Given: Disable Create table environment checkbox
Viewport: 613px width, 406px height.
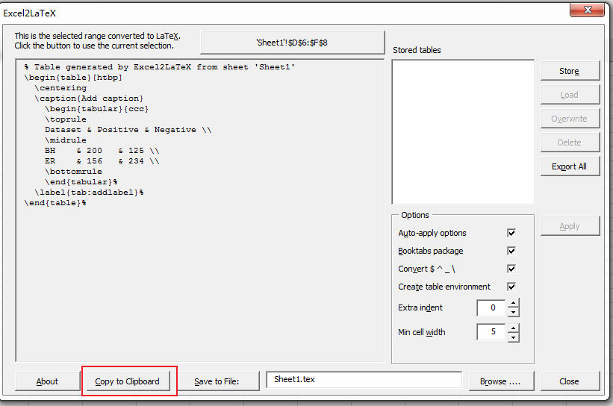Looking at the screenshot, I should click(x=511, y=287).
